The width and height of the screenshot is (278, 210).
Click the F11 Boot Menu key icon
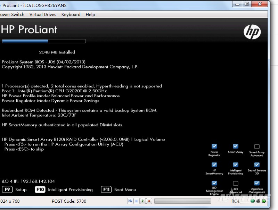(106, 190)
